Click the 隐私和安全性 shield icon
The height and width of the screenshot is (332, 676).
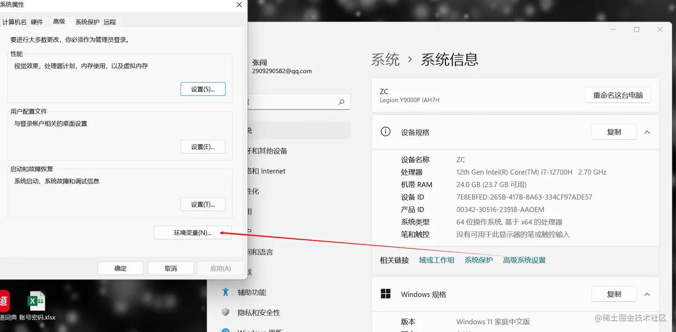226,312
